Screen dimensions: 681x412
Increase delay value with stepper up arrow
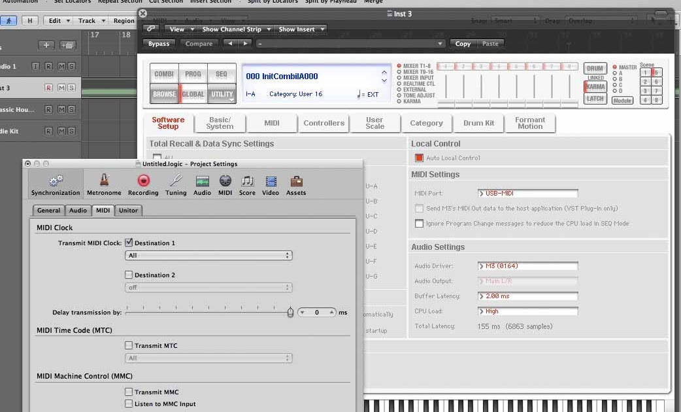tap(332, 312)
